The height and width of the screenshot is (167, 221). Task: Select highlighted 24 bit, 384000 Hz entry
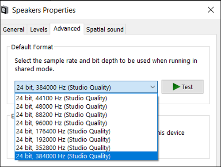[x=86, y=156]
